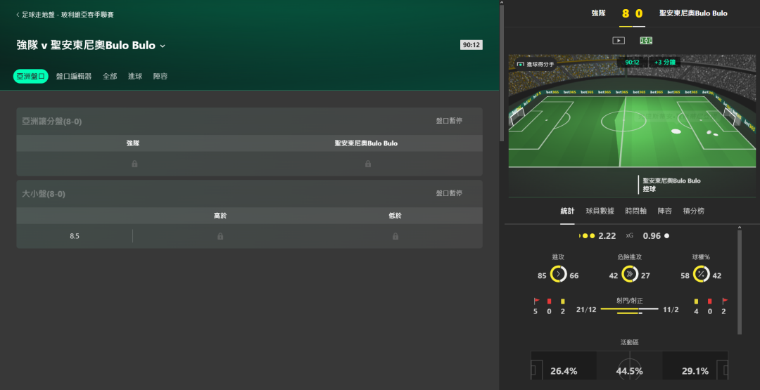Image resolution: width=760 pixels, height=390 pixels.
Task: Collapse the 亞洲讓分盤(8-0) market header
Action: [x=249, y=122]
